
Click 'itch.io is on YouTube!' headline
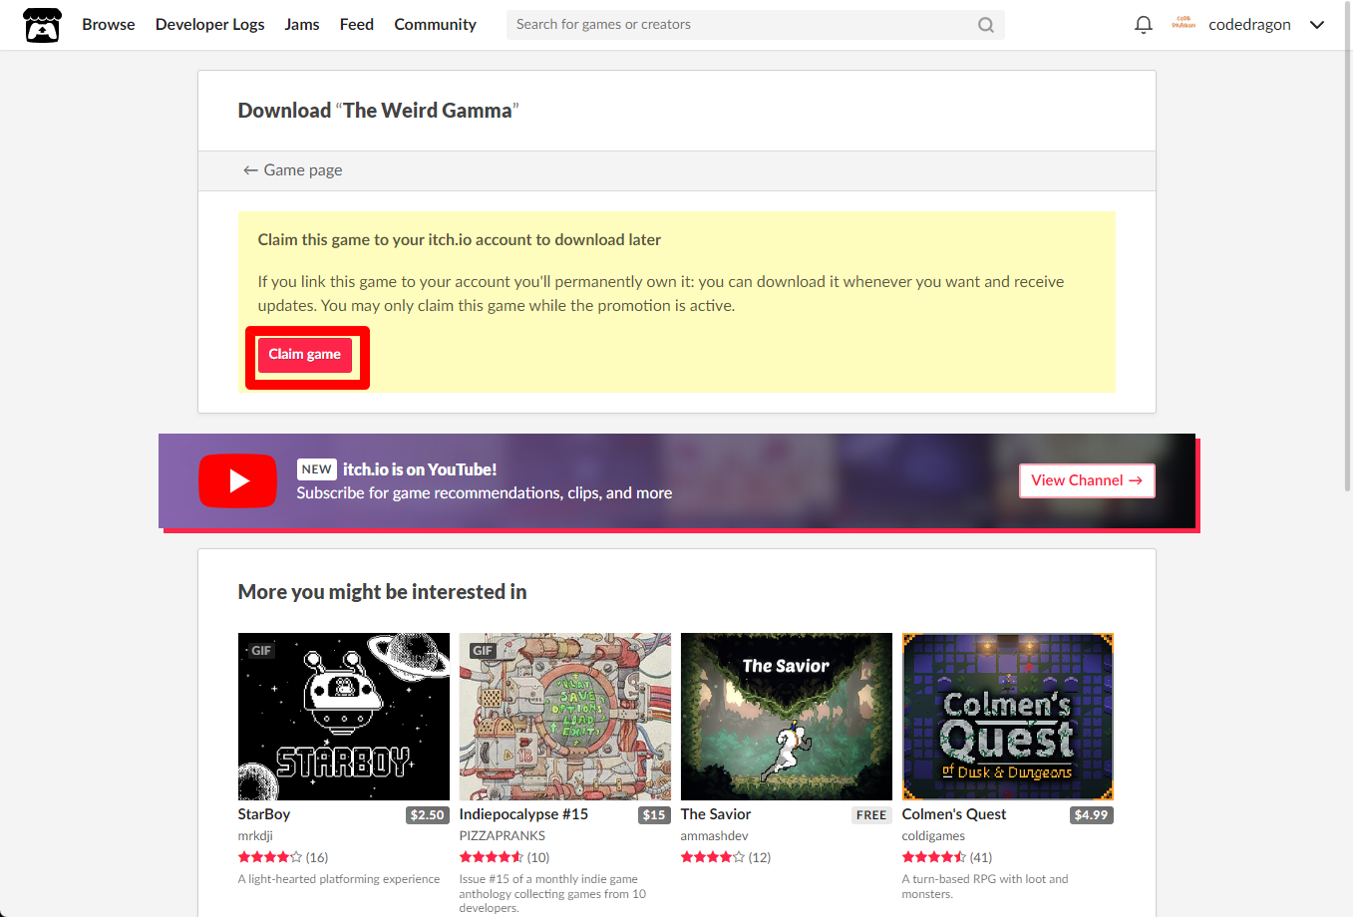(x=420, y=469)
